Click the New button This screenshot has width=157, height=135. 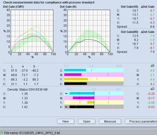click(x=66, y=121)
